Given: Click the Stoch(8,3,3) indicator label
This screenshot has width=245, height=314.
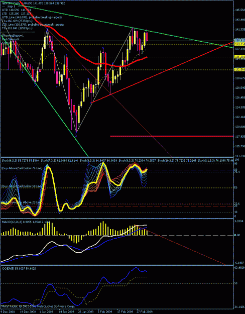Looking at the screenshot, I should [x=98, y=161].
